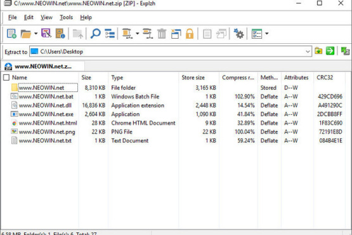Viewport: 352px width, 235px height.
Task: Open the File menu
Action: [12, 17]
